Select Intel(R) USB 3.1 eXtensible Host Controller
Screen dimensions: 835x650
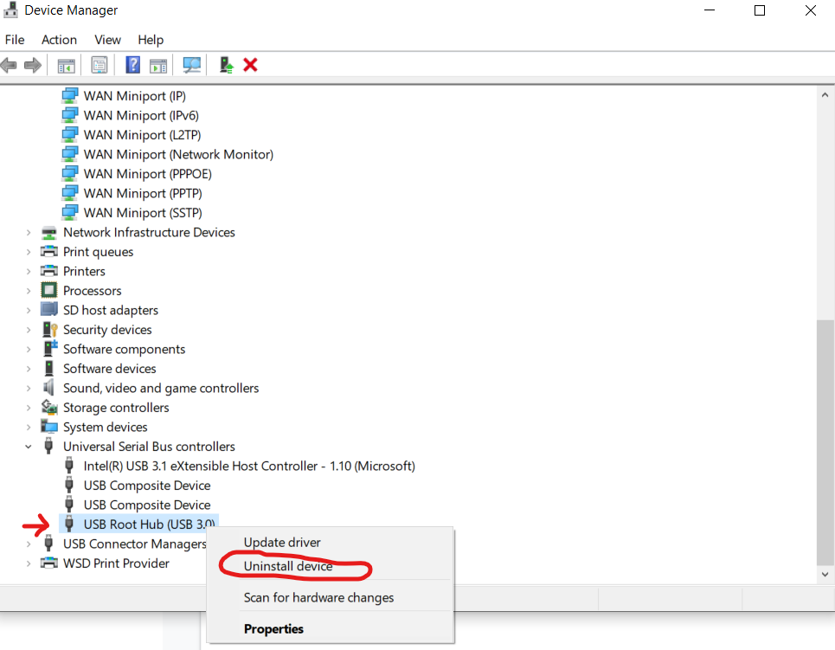tap(249, 466)
